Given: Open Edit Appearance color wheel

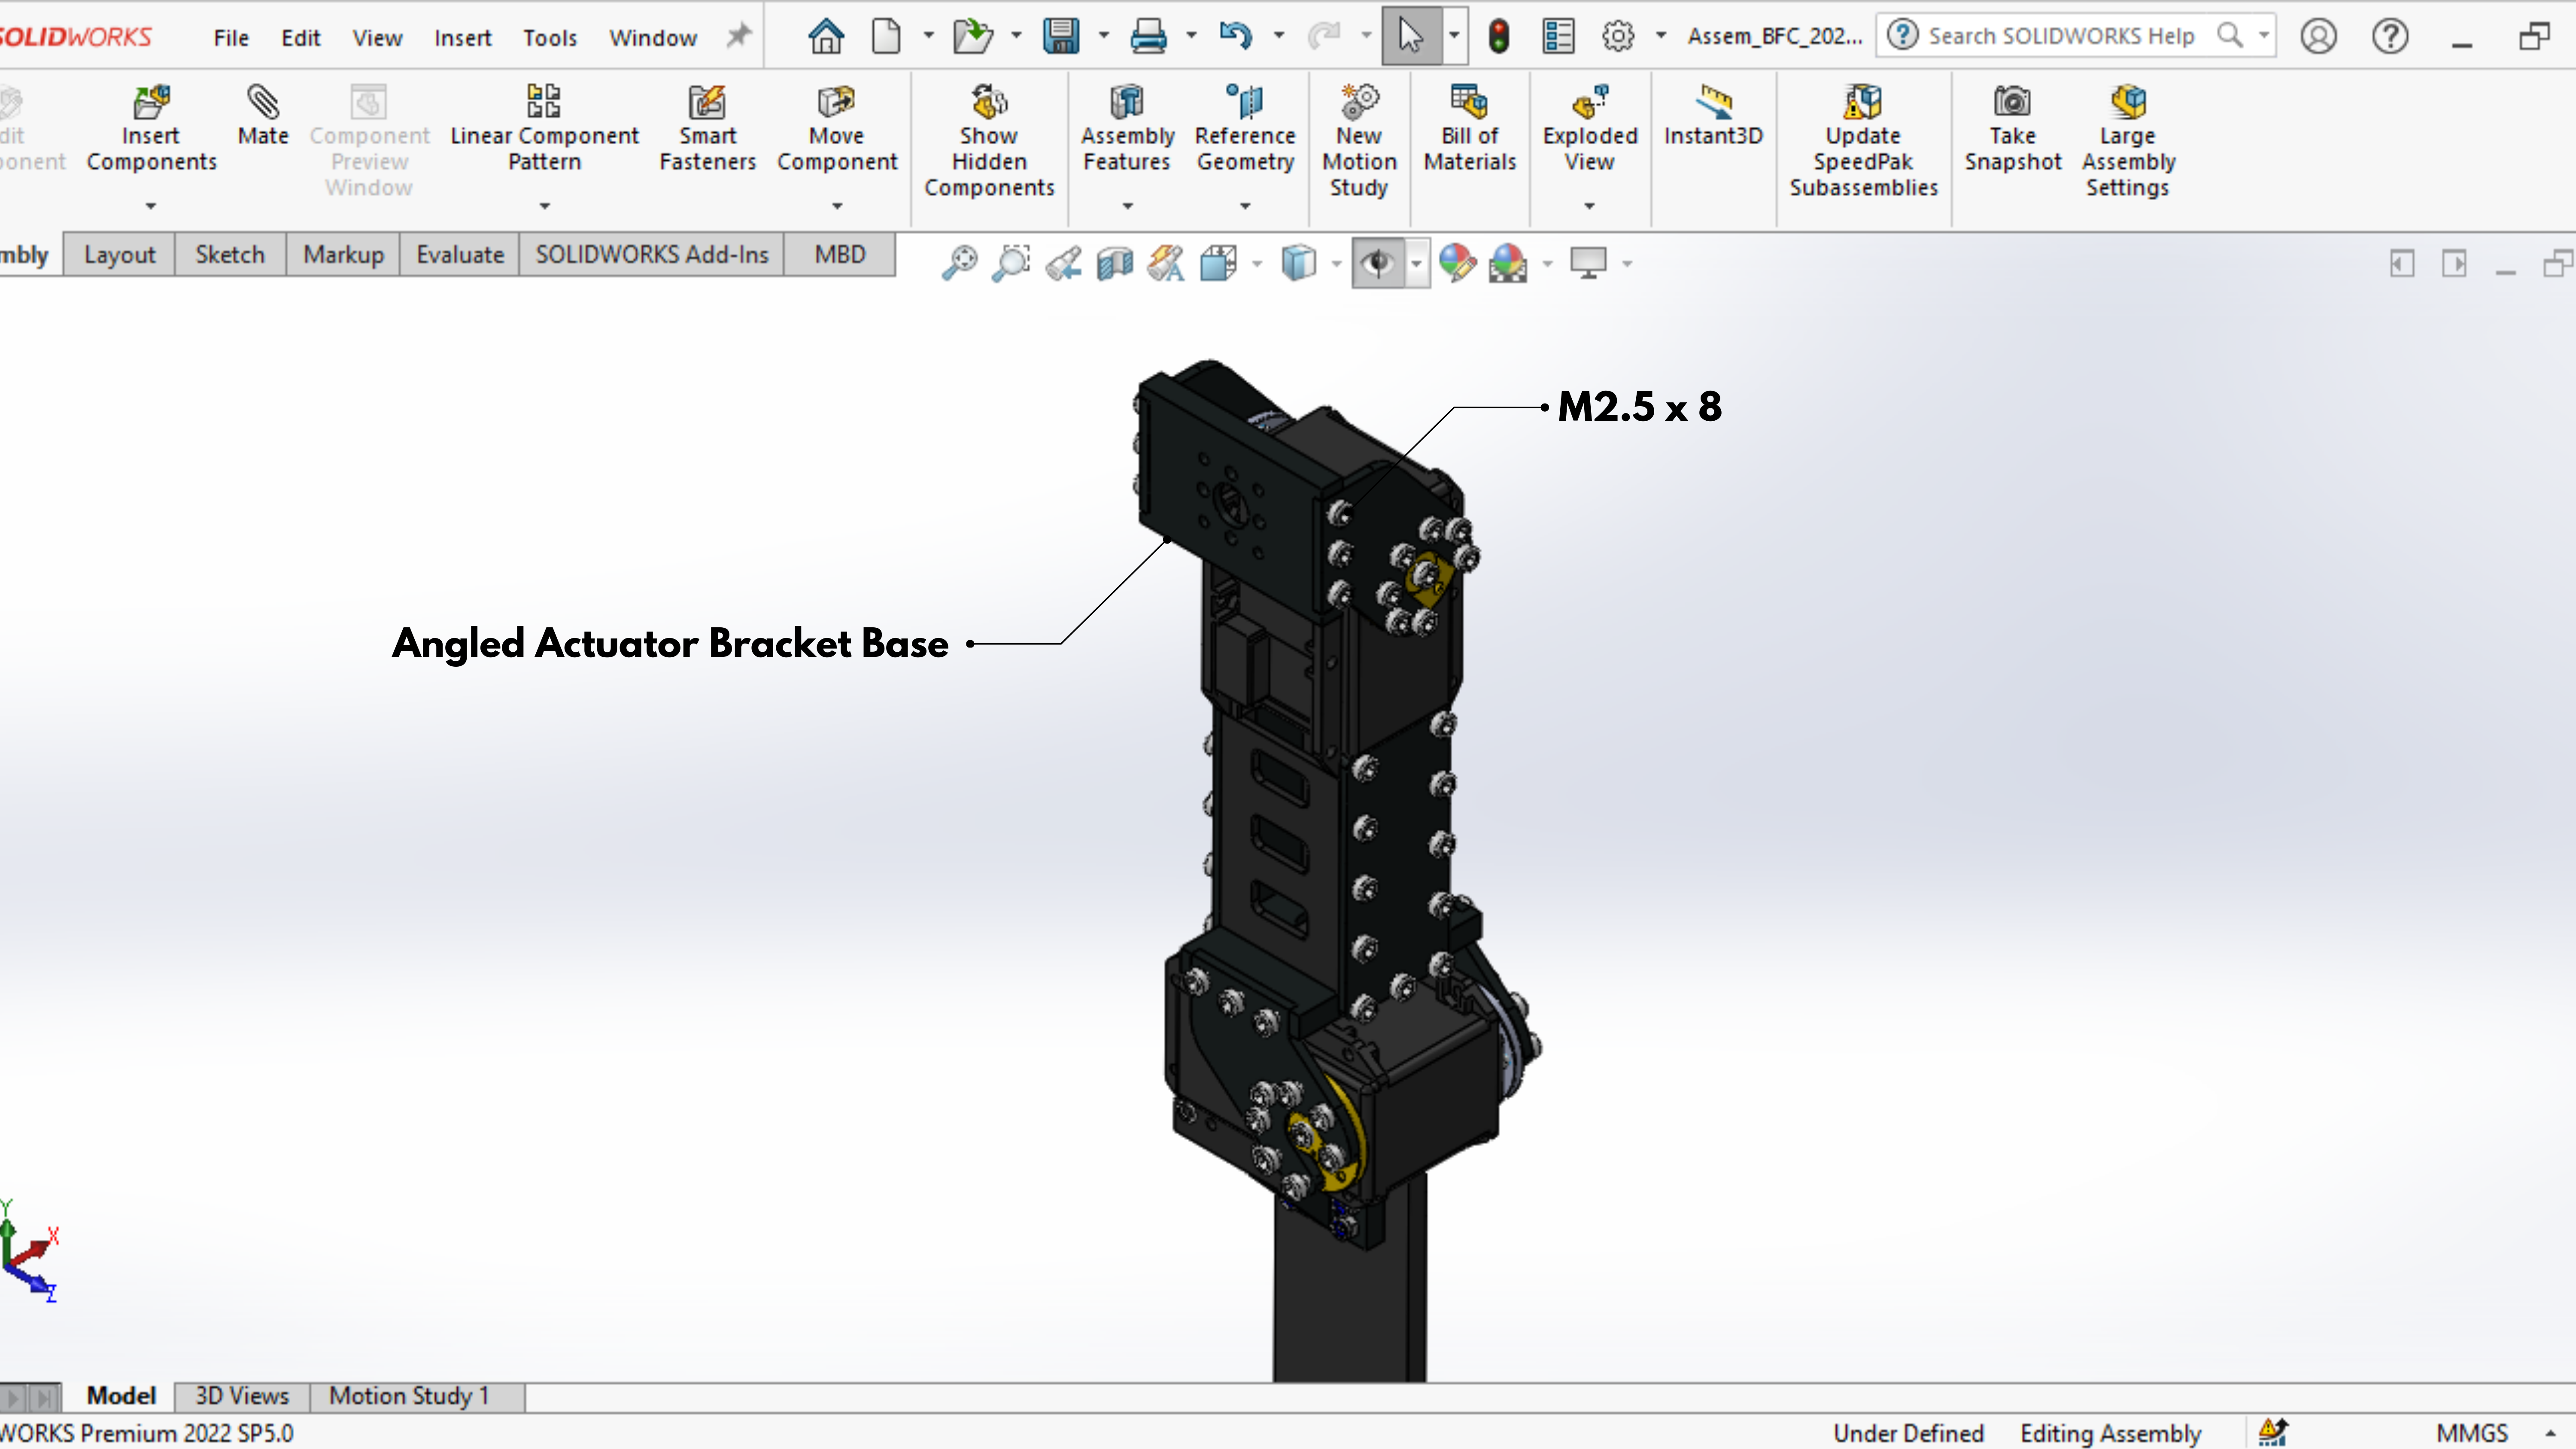Looking at the screenshot, I should point(1457,263).
